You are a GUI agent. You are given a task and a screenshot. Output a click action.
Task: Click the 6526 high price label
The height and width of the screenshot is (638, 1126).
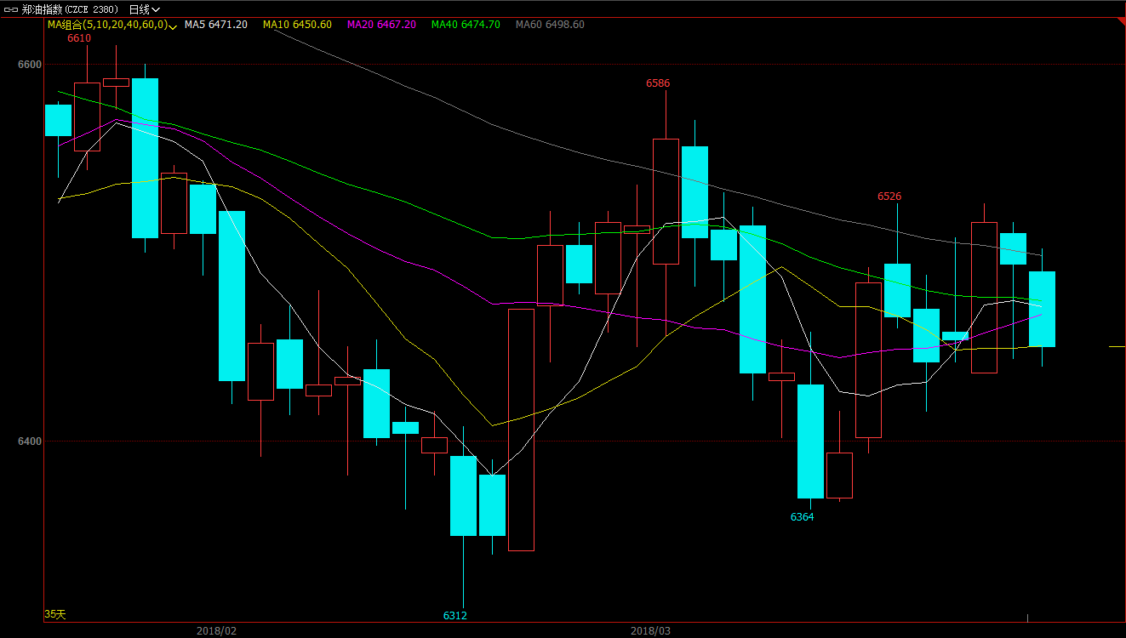coord(889,197)
